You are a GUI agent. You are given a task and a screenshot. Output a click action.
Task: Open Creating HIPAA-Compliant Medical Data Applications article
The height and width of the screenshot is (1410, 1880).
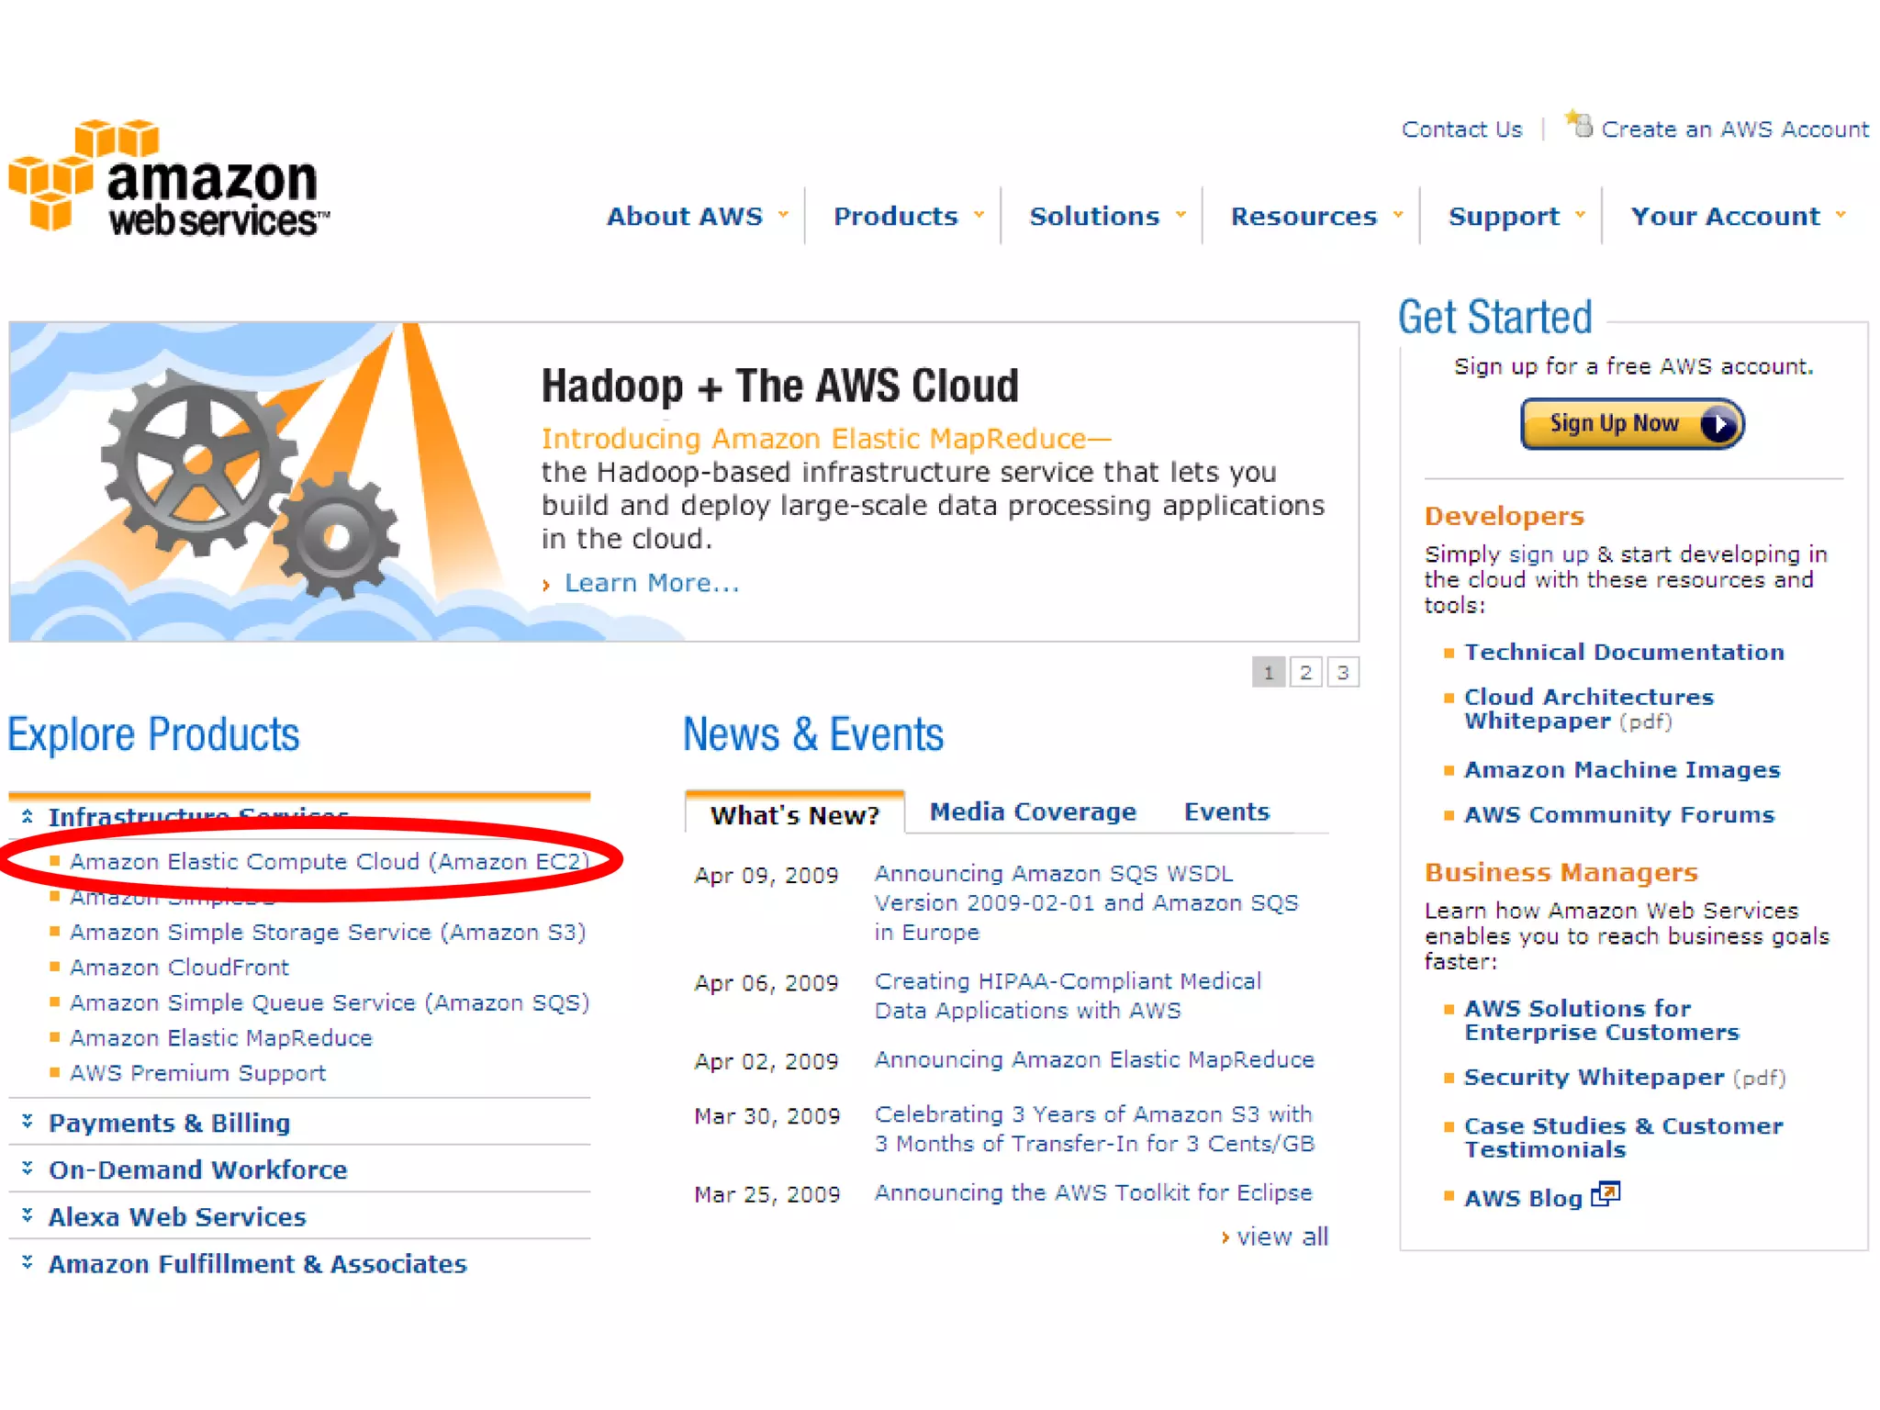click(x=1068, y=995)
